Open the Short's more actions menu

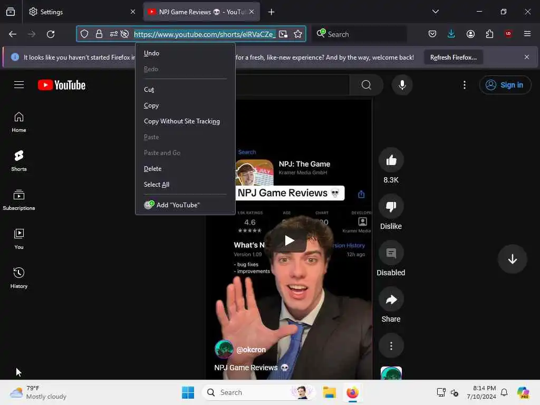[391, 346]
